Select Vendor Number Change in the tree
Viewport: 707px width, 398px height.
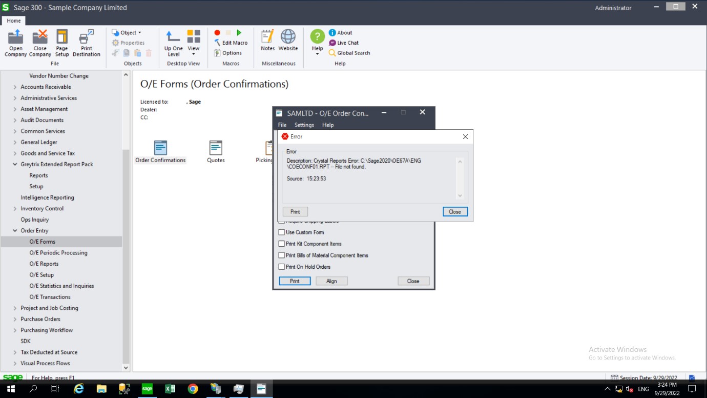59,76
